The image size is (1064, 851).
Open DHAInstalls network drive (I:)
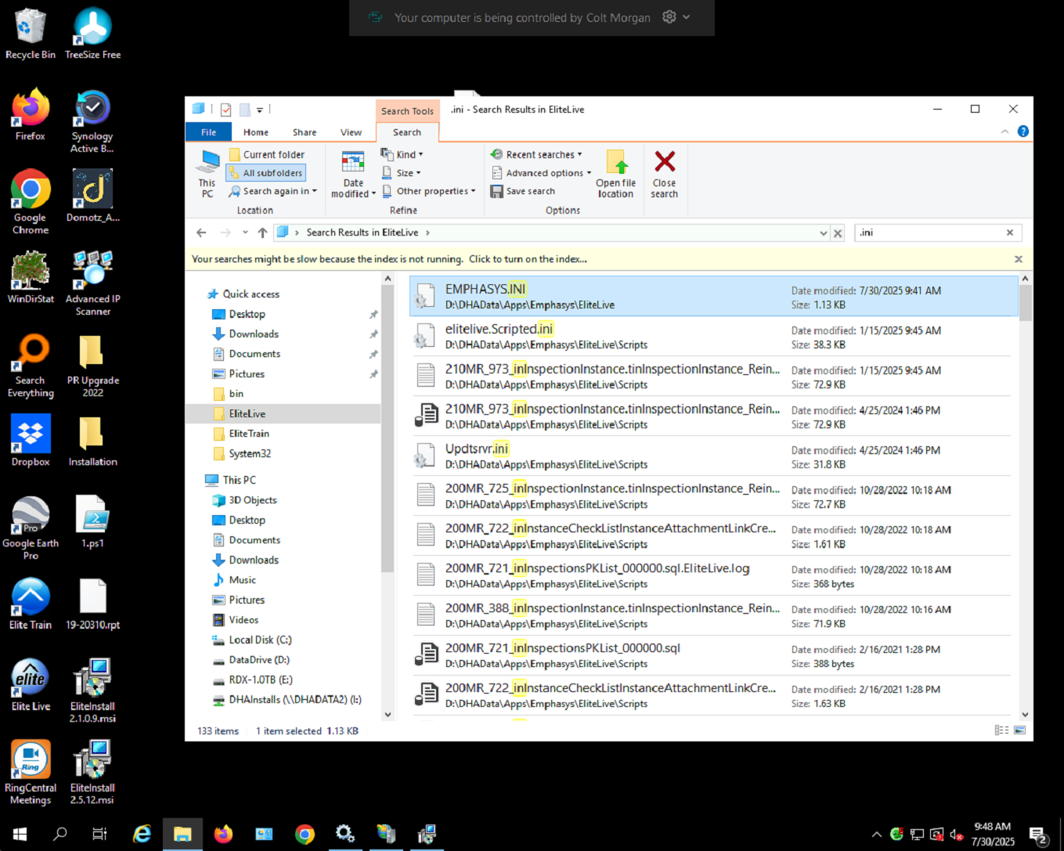295,700
